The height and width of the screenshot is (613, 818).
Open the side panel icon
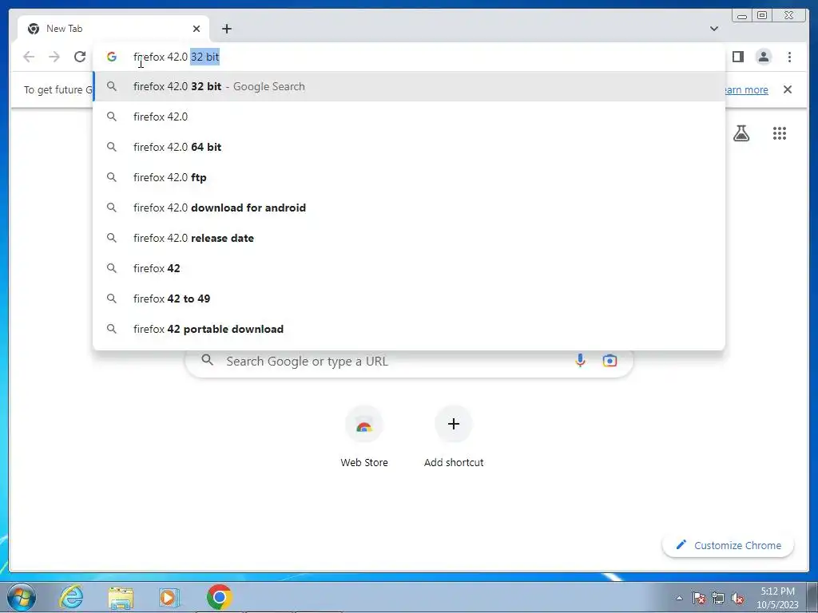pyautogui.click(x=737, y=57)
